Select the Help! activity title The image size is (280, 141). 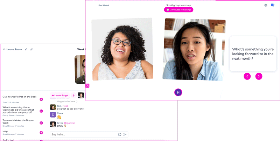5,131
